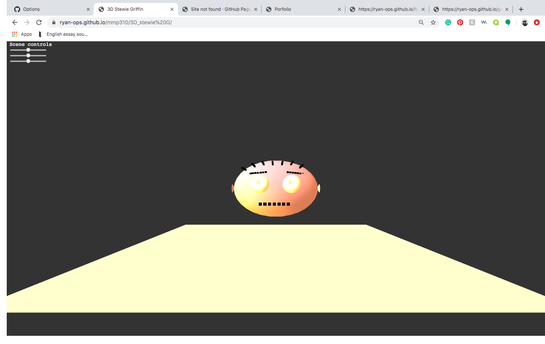Screen dimensions: 545x344
Task: Click the red update arrow icon
Action: (537, 22)
